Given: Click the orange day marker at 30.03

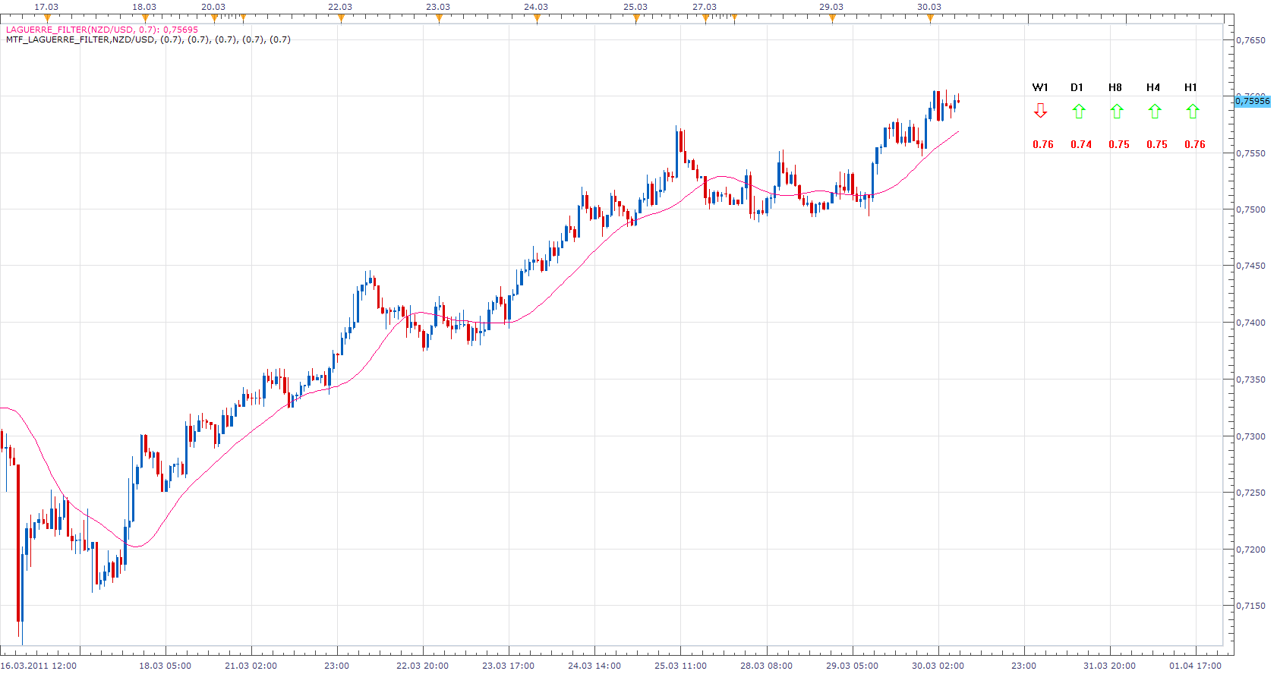Looking at the screenshot, I should coord(929,18).
